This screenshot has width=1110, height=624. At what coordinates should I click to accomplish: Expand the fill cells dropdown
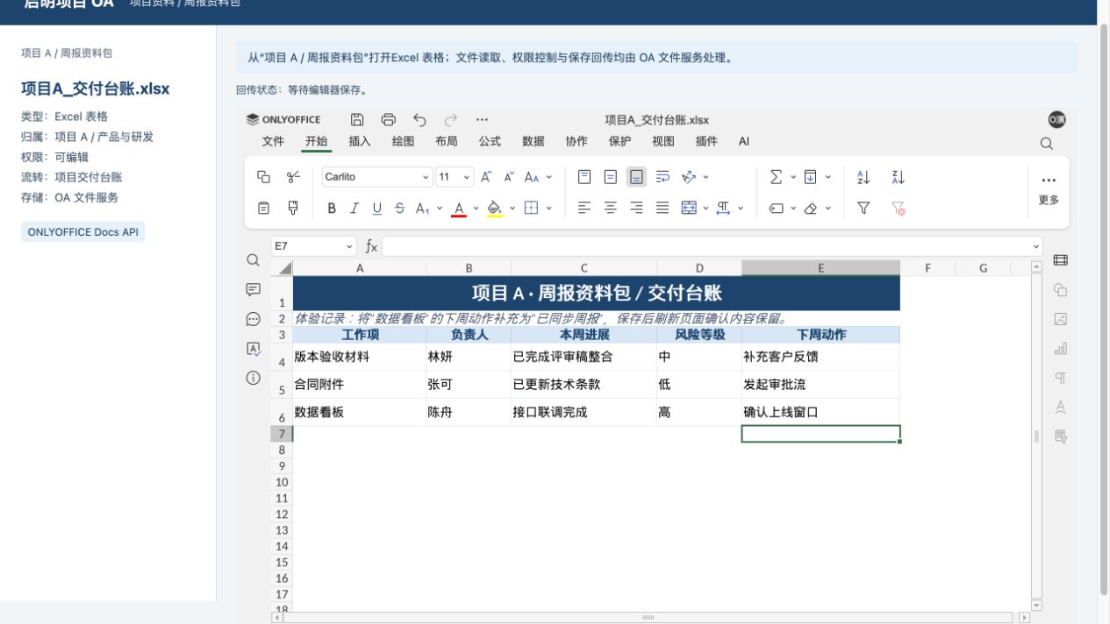coord(827,177)
